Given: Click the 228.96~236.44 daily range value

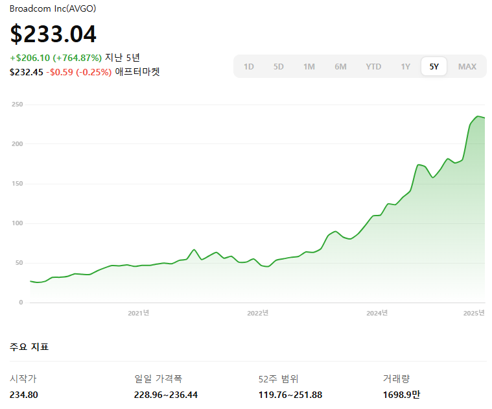Looking at the screenshot, I should [166, 395].
